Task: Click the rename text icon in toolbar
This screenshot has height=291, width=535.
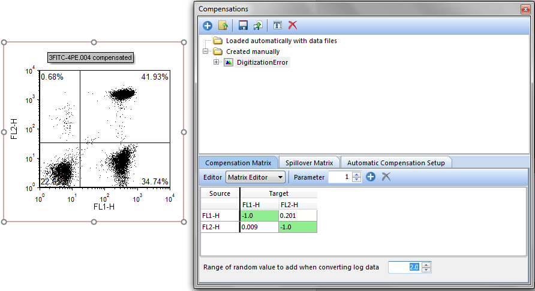Action: tap(277, 25)
